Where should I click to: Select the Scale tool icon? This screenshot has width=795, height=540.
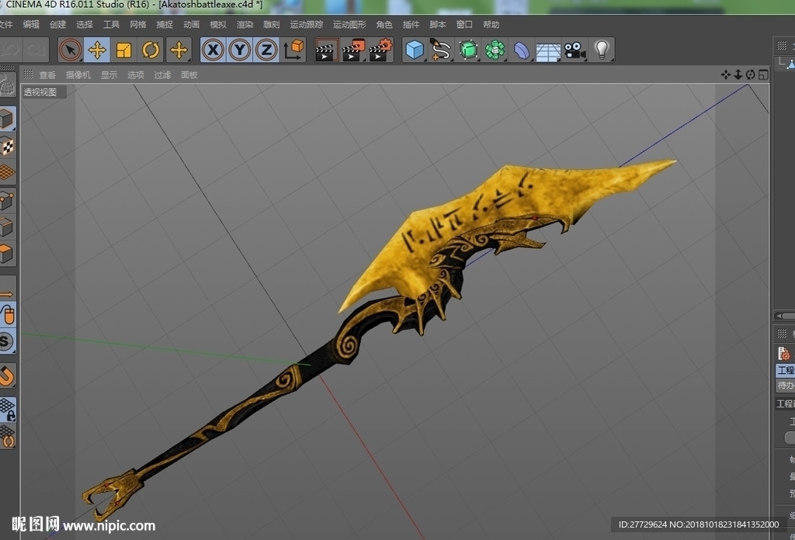[x=123, y=50]
